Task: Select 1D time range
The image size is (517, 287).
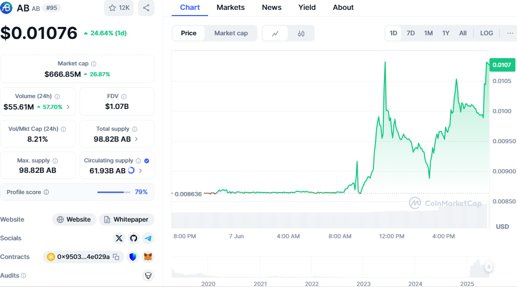Action: click(393, 33)
